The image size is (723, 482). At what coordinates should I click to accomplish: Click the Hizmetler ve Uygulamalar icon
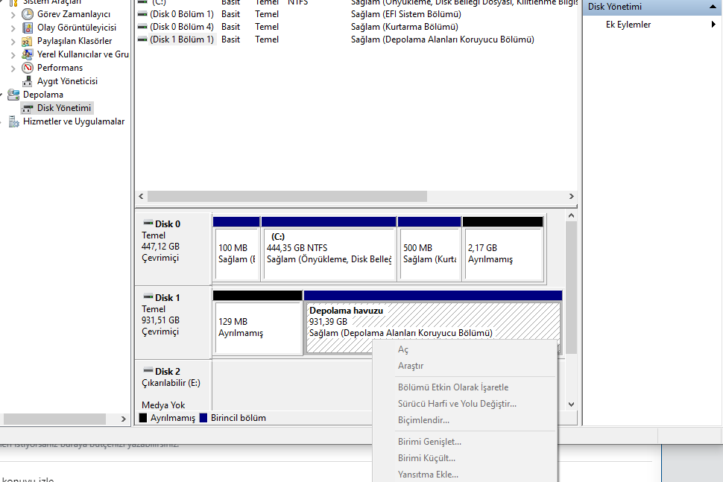pos(13,121)
